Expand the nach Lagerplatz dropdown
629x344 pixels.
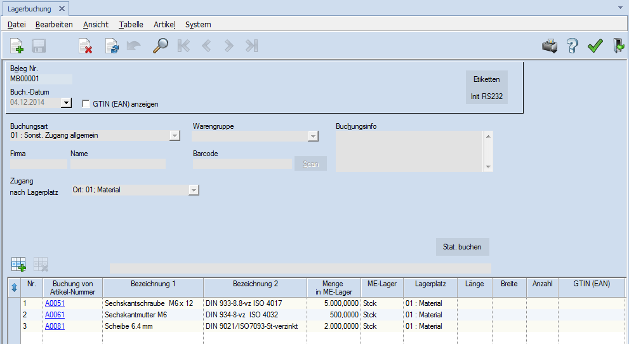click(x=194, y=190)
